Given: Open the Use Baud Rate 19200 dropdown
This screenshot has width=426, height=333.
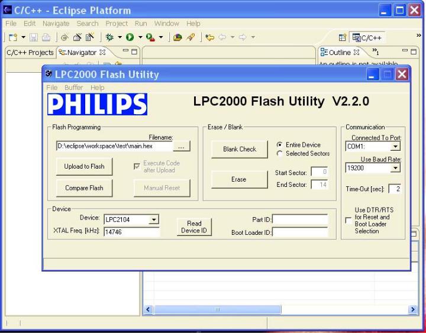Looking at the screenshot, I should click(395, 168).
